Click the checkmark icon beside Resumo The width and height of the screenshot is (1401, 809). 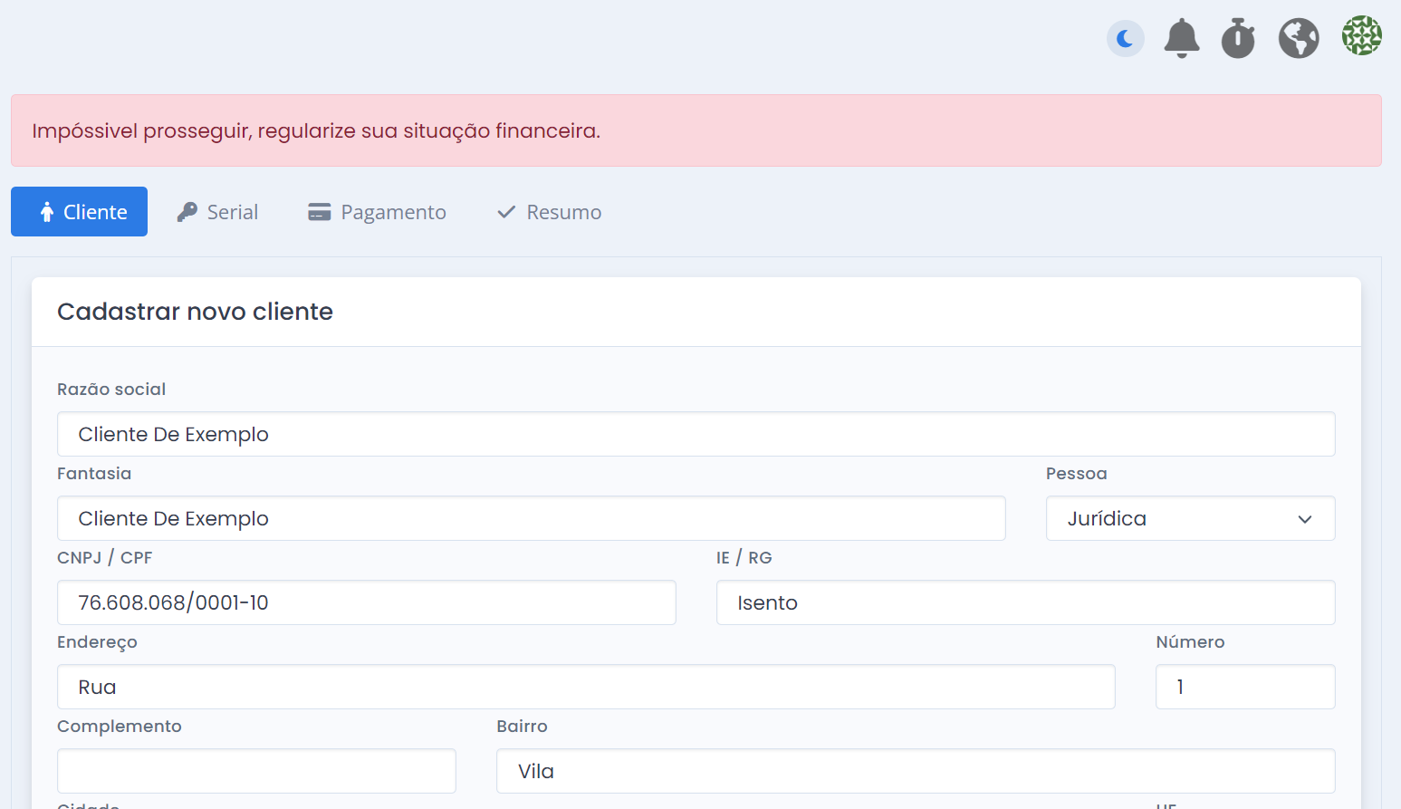coord(506,212)
